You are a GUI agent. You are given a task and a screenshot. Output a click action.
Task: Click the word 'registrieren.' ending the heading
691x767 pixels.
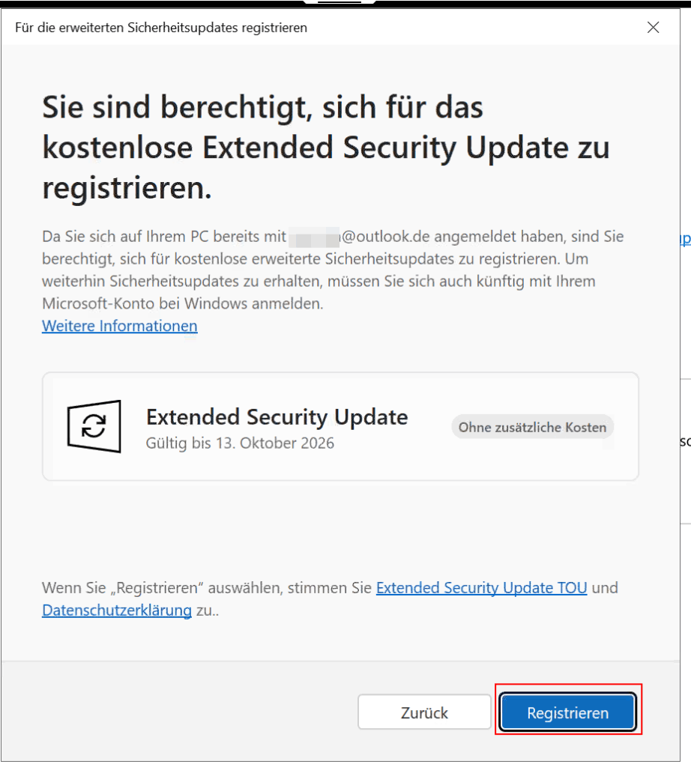[127, 189]
